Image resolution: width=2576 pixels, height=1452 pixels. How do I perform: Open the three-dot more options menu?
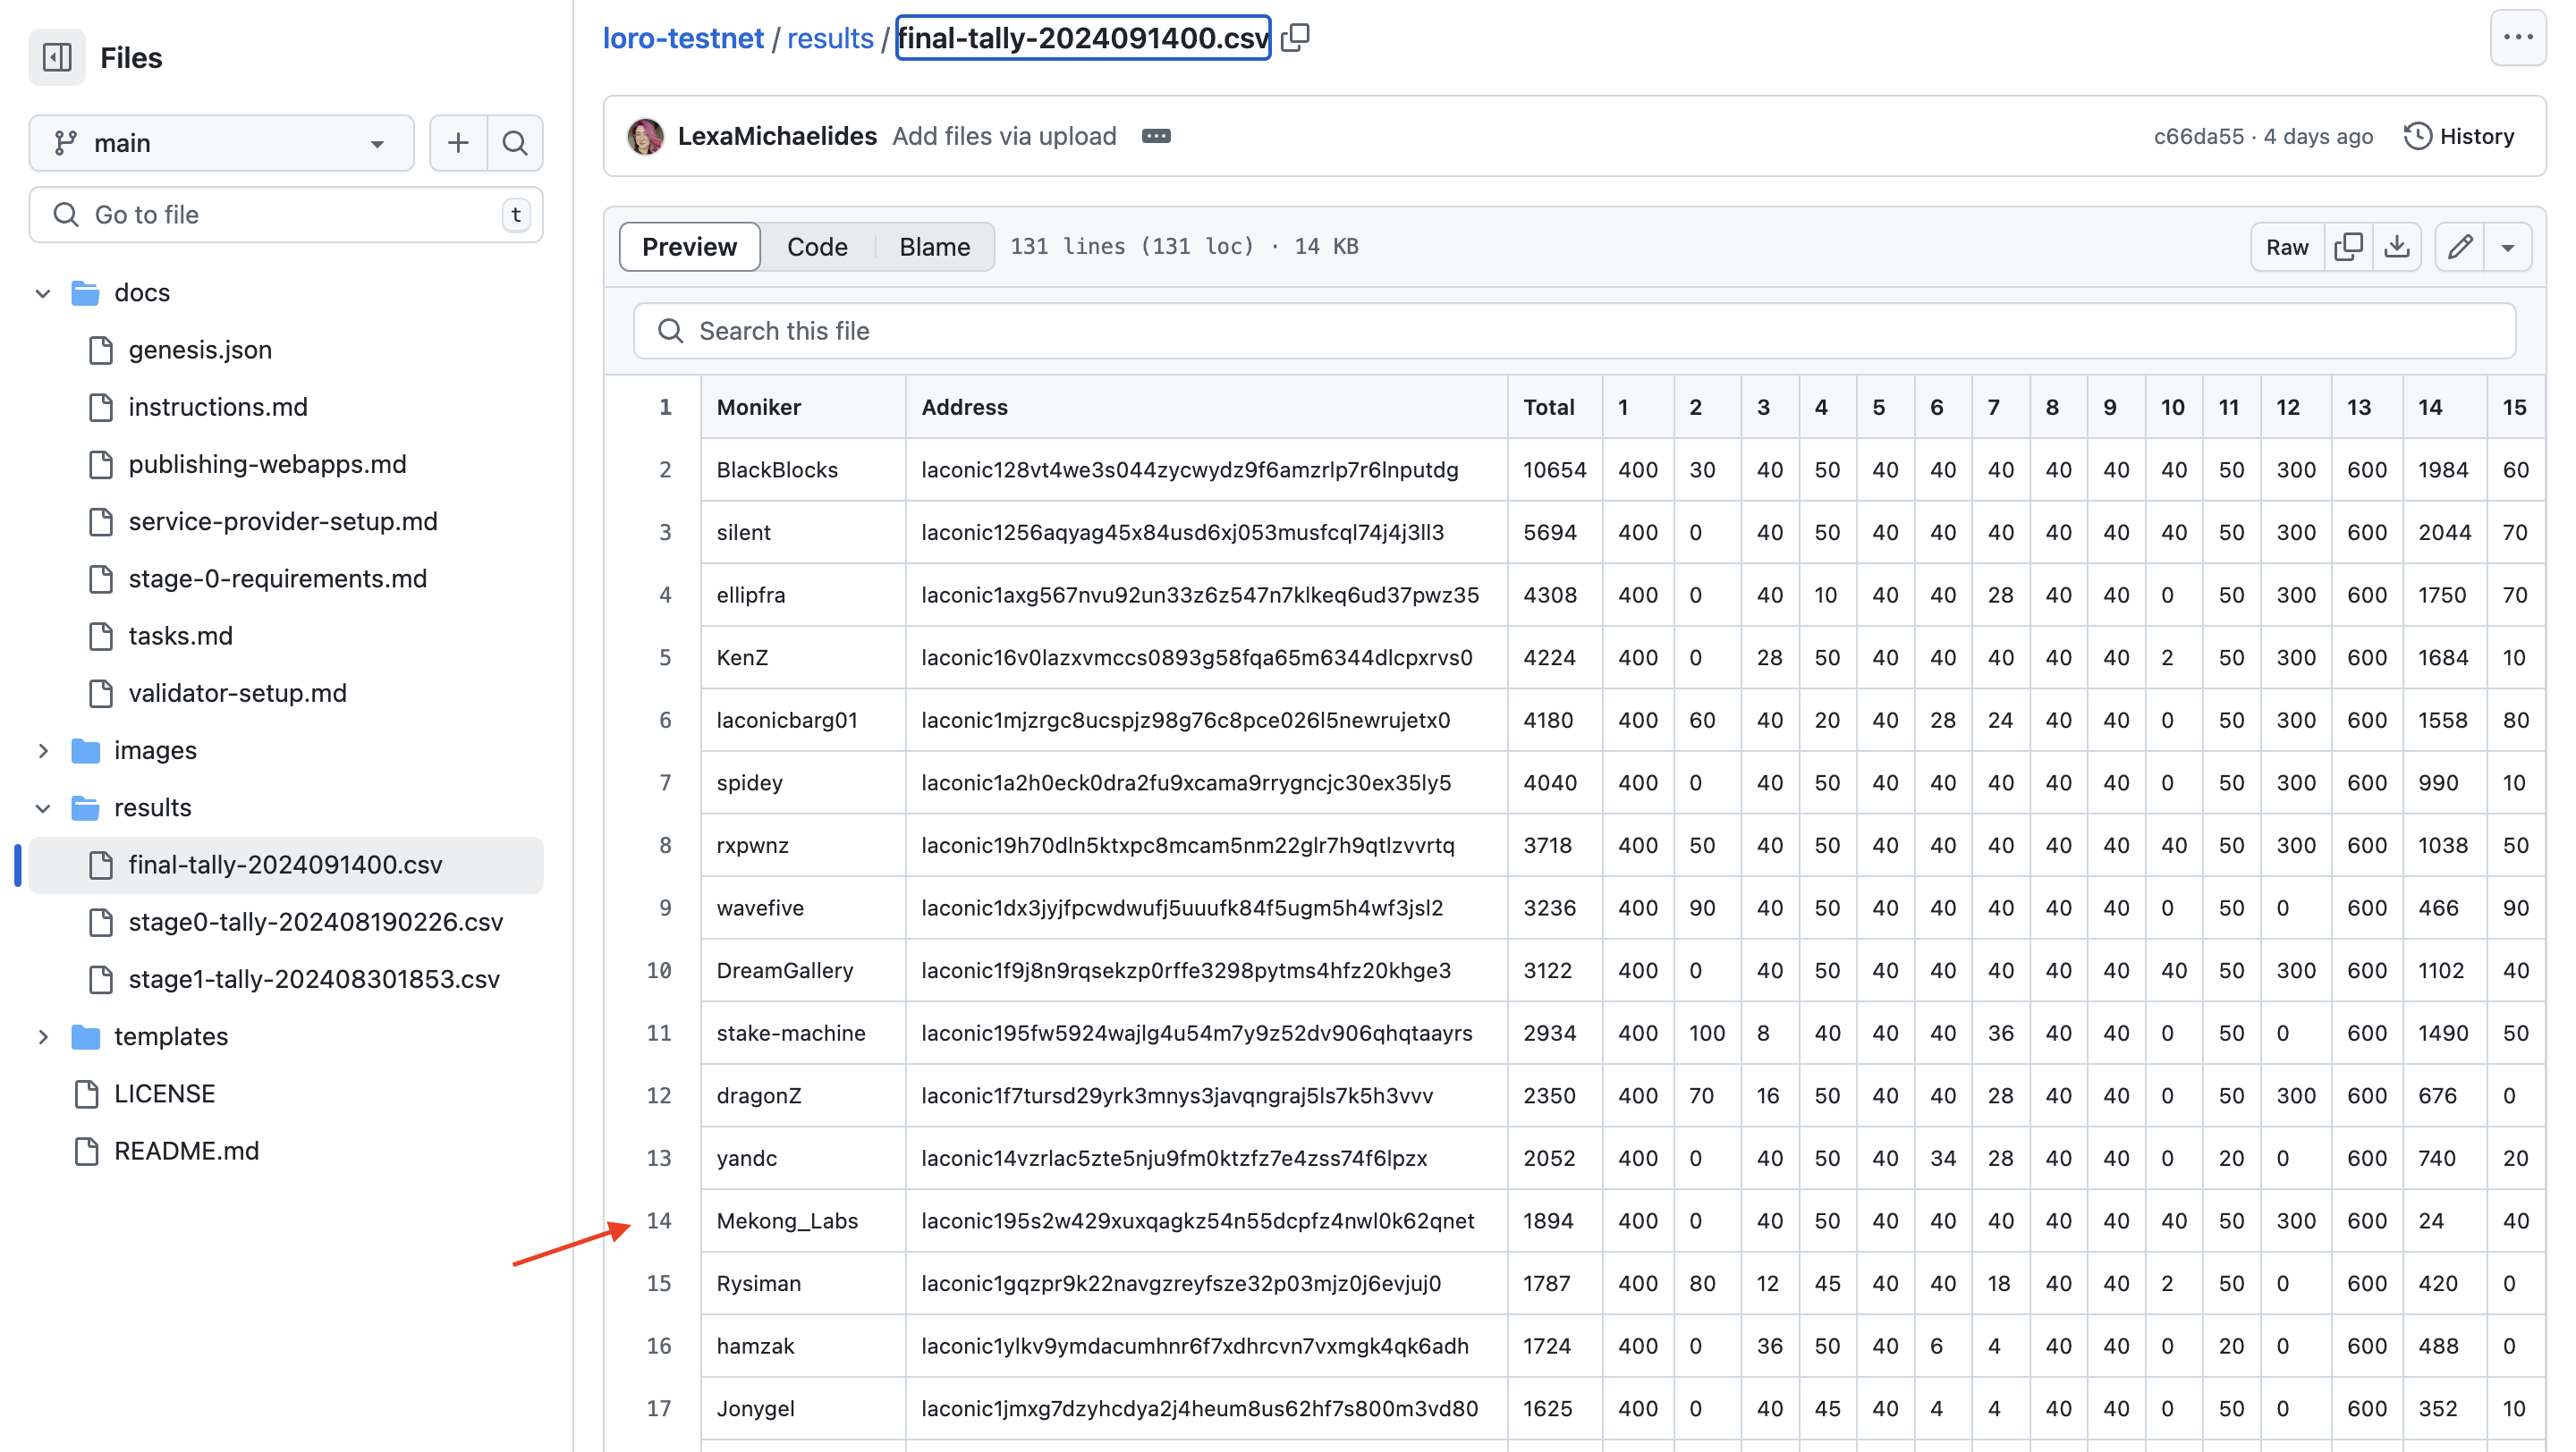[2518, 38]
